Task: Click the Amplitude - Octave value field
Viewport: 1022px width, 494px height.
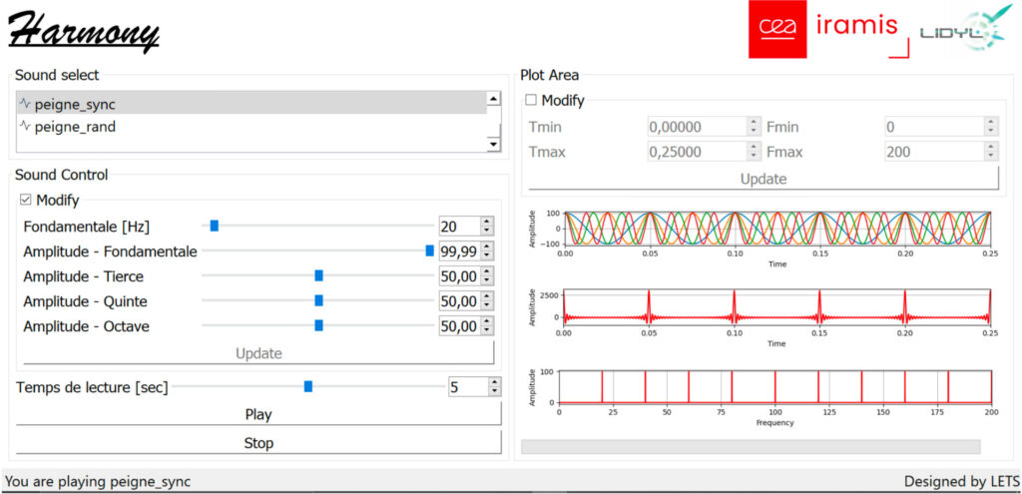Action: (x=458, y=326)
